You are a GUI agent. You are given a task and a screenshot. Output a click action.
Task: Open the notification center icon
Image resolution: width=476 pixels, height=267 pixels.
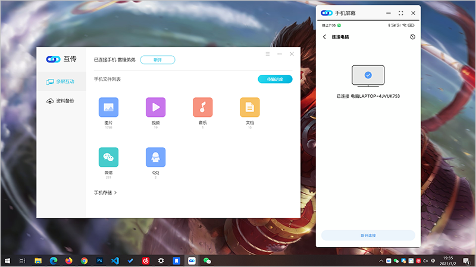point(466,260)
